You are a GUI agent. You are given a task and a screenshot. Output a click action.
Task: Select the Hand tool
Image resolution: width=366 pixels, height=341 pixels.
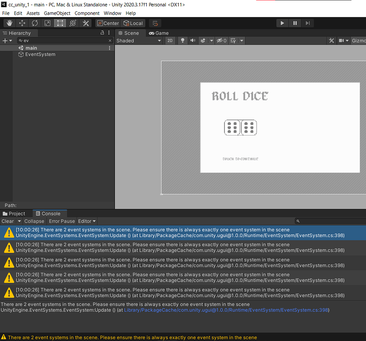[9, 23]
